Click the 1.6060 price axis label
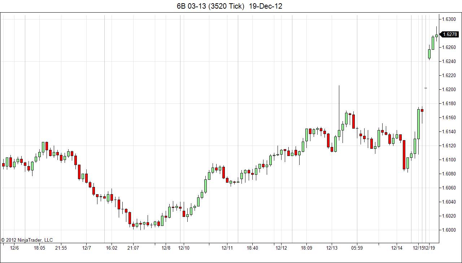Image resolution: width=462 pixels, height=263 pixels. [449, 188]
